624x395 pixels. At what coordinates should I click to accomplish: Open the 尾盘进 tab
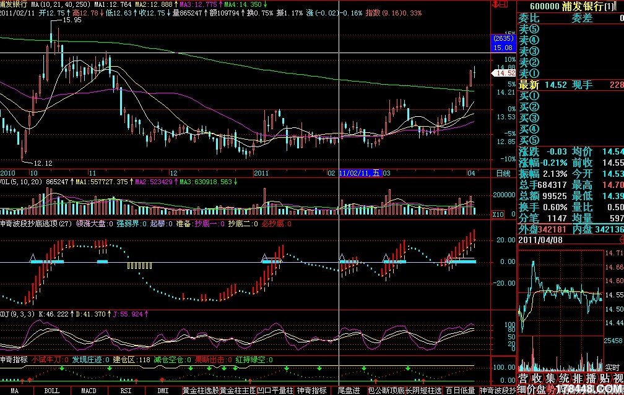[x=349, y=391]
